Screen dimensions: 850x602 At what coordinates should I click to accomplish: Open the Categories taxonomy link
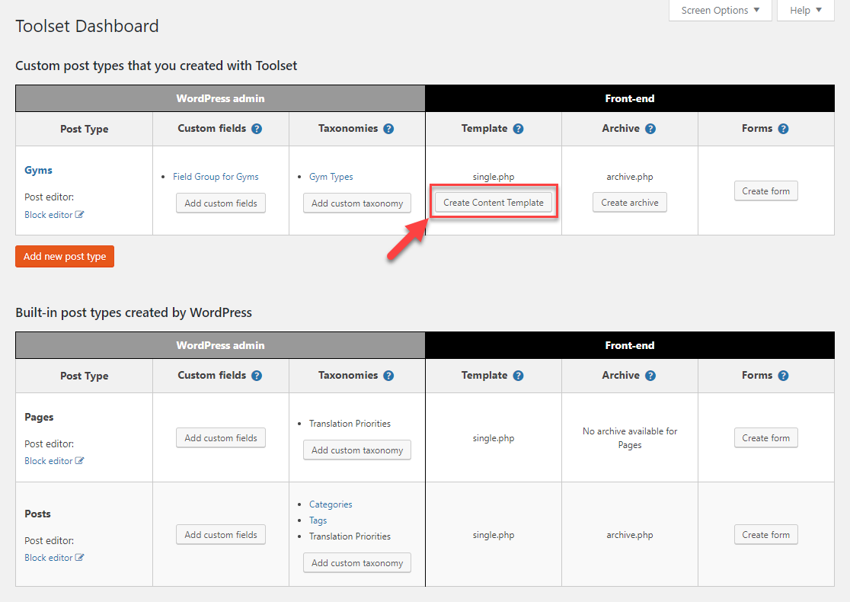pos(331,504)
